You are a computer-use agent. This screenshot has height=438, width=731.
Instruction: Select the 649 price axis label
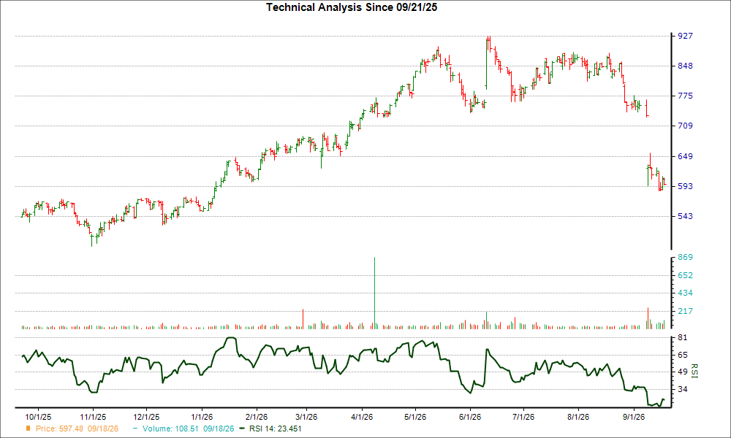pyautogui.click(x=686, y=156)
